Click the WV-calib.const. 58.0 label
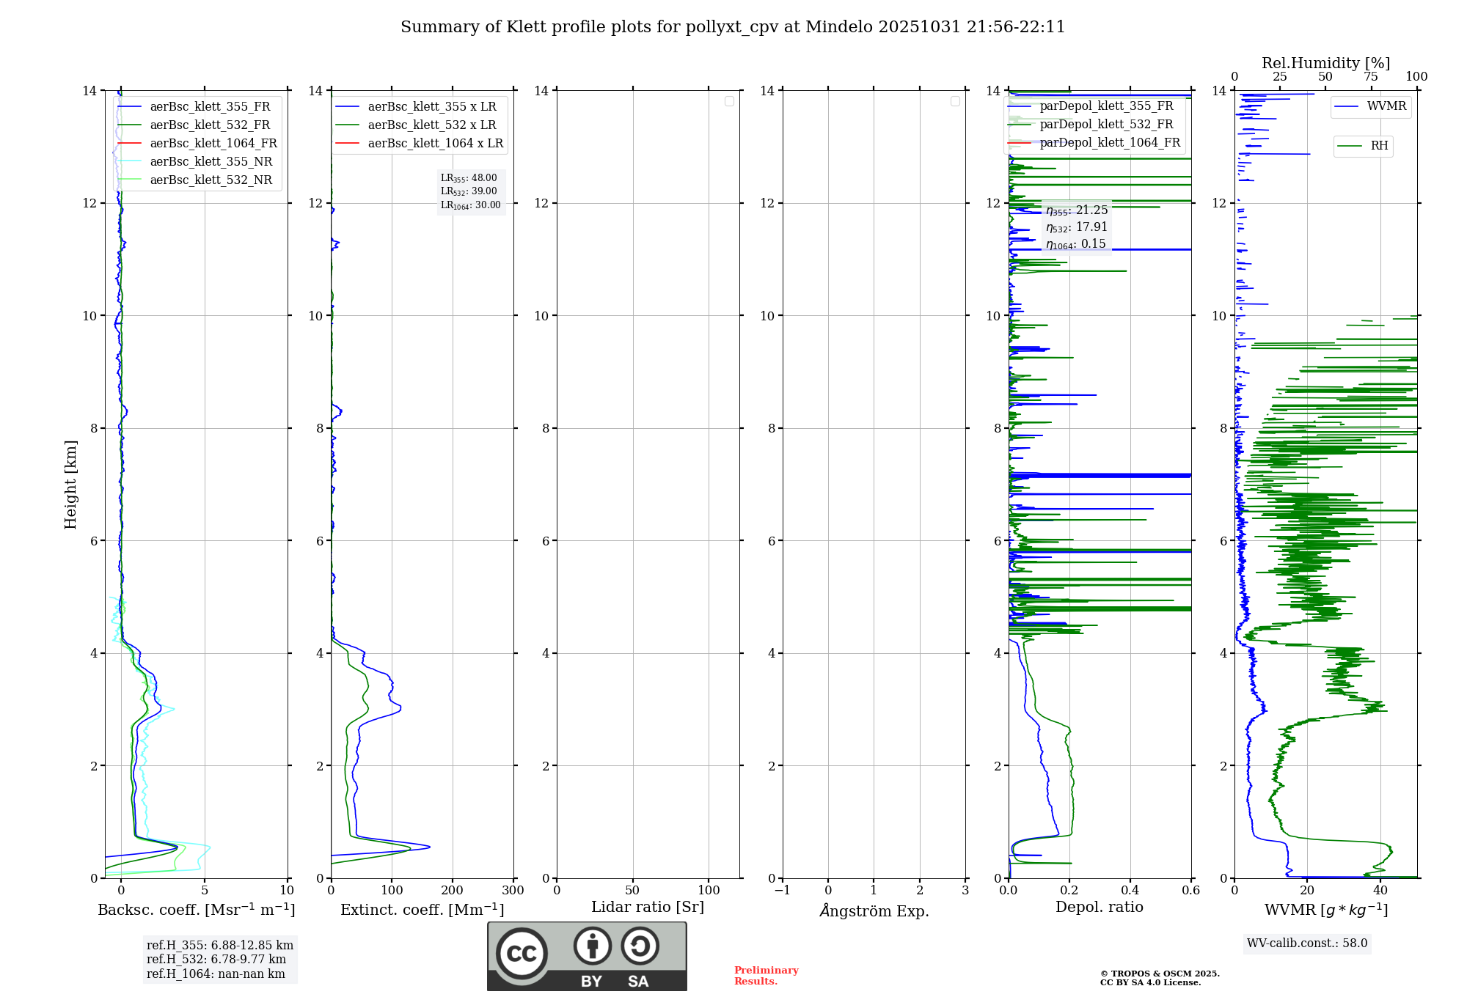 [1306, 943]
